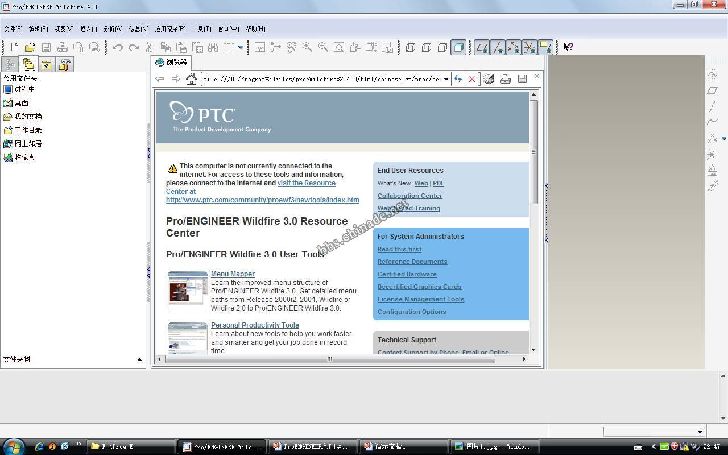Refresh the embedded browser page
This screenshot has width=728, height=455.
[x=458, y=79]
